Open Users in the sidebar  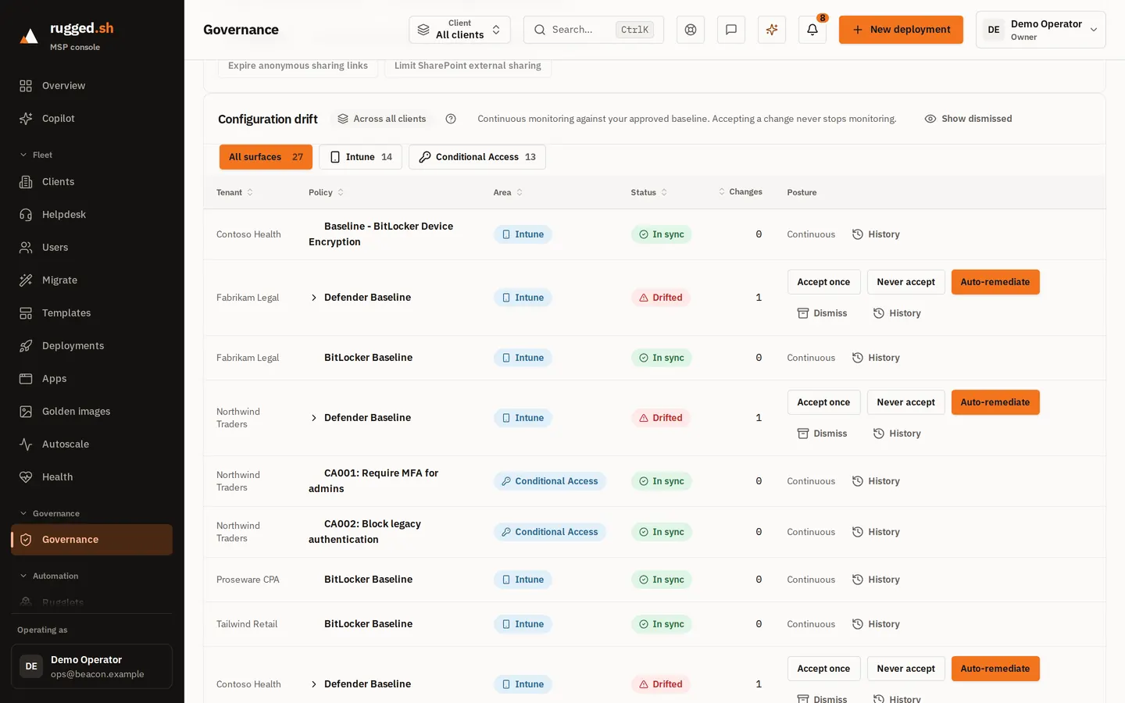(x=91, y=248)
